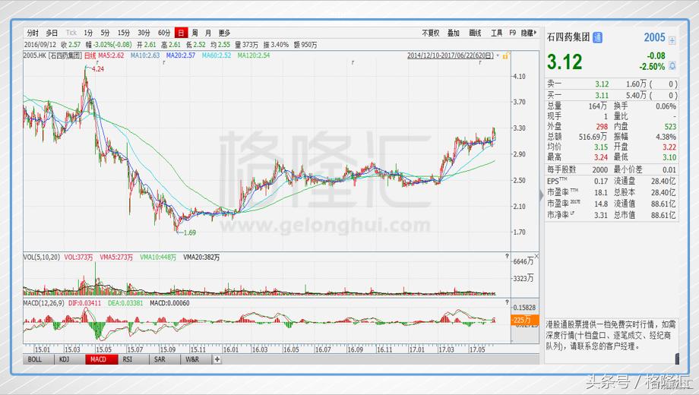699x395 pixels.
Task: Click the orange -225万 marker on MACD axis
Action: (x=521, y=320)
